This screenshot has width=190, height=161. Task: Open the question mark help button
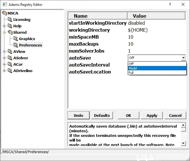click(x=170, y=4)
